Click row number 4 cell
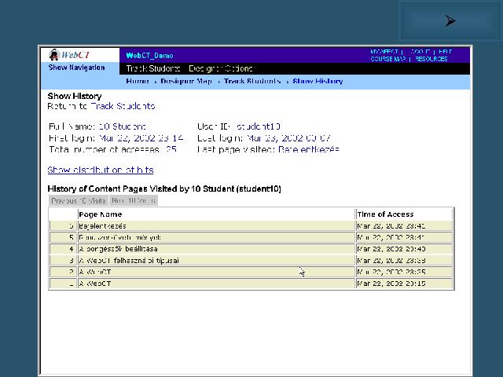This screenshot has height=377, width=503. click(63, 249)
